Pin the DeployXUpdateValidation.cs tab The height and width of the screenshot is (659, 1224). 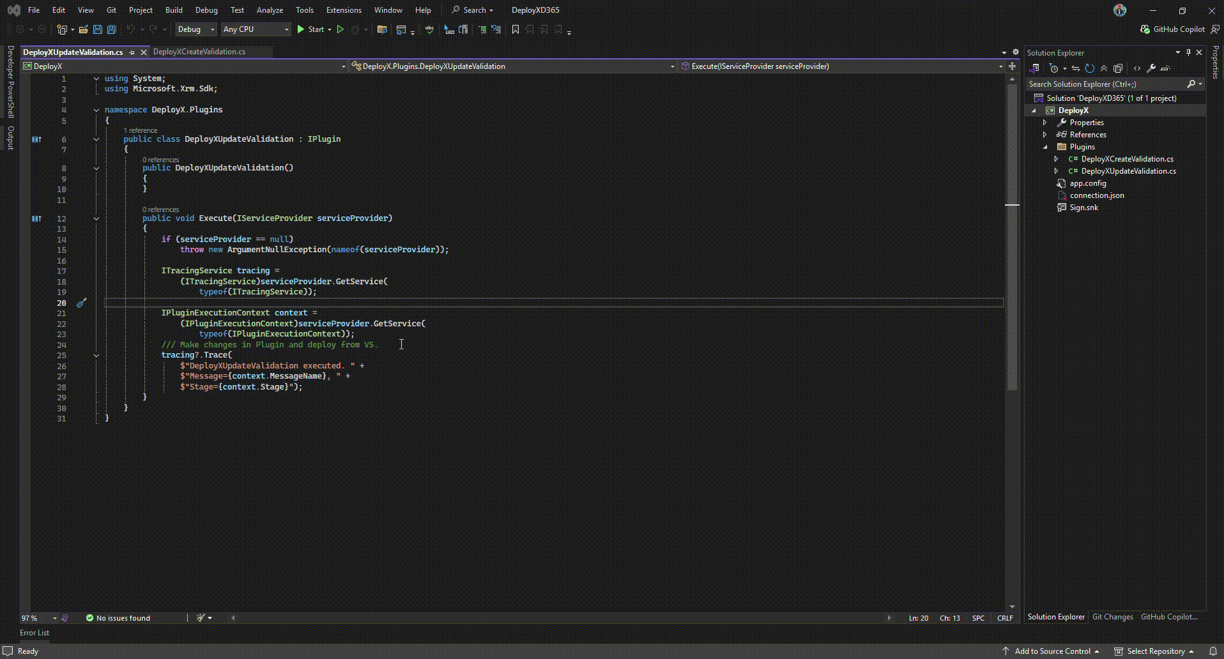pyautogui.click(x=132, y=52)
